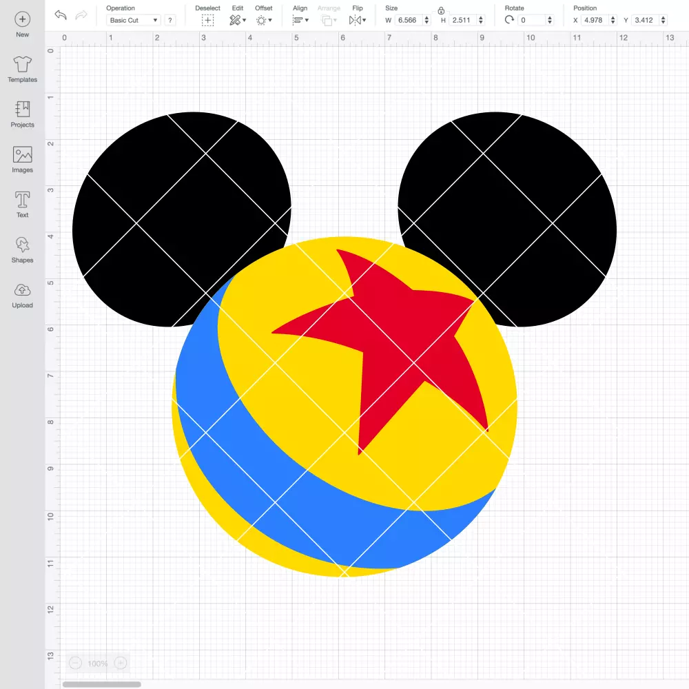The height and width of the screenshot is (689, 689).
Task: Select the Text tool
Action: click(x=23, y=205)
